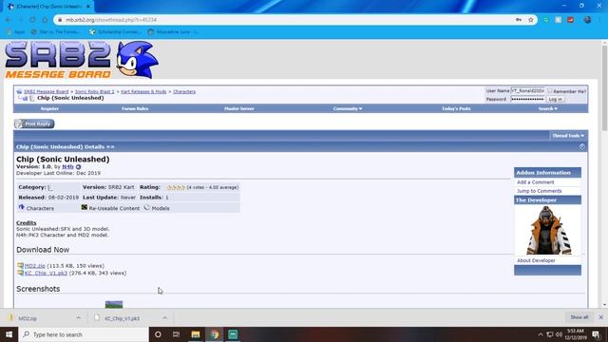
Task: Tick the Remember Me checkbox
Action: [x=550, y=91]
